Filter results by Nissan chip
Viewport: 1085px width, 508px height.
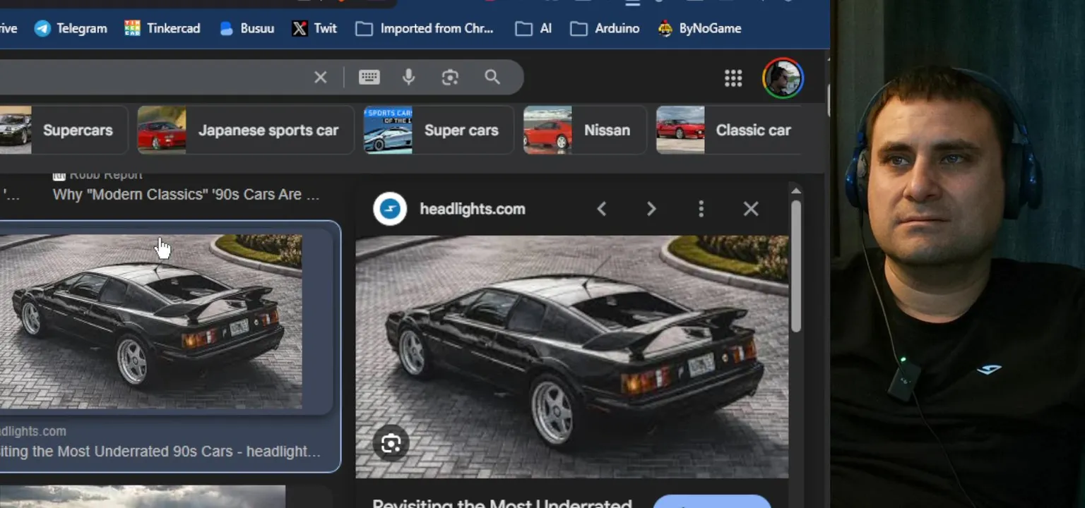585,130
